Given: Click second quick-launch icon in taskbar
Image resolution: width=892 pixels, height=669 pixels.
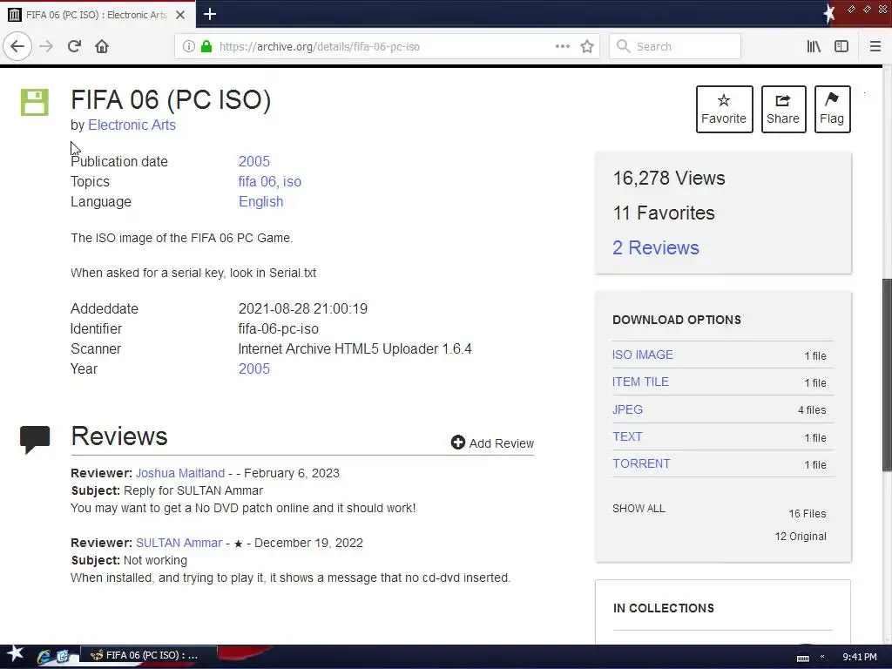Looking at the screenshot, I should (62, 656).
